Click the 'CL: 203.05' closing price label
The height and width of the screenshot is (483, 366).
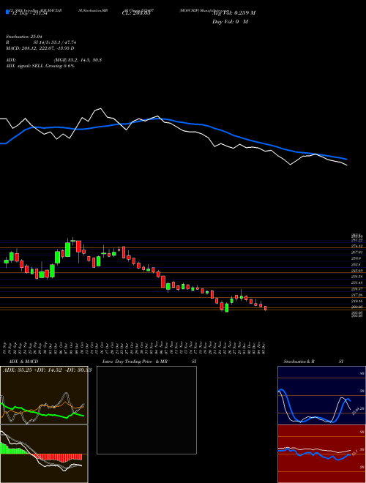(x=136, y=13)
